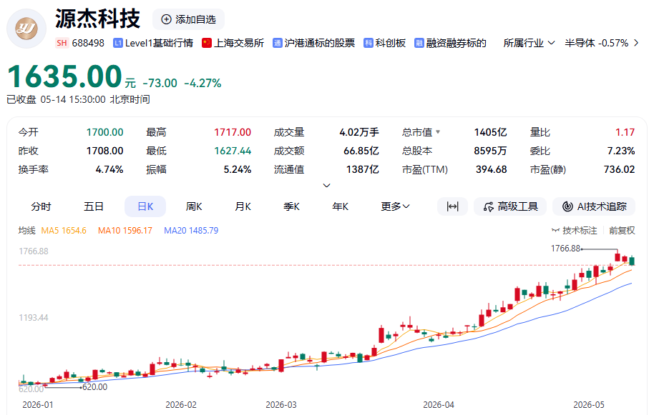Toggle 技术标注 chart annotations

click(575, 230)
